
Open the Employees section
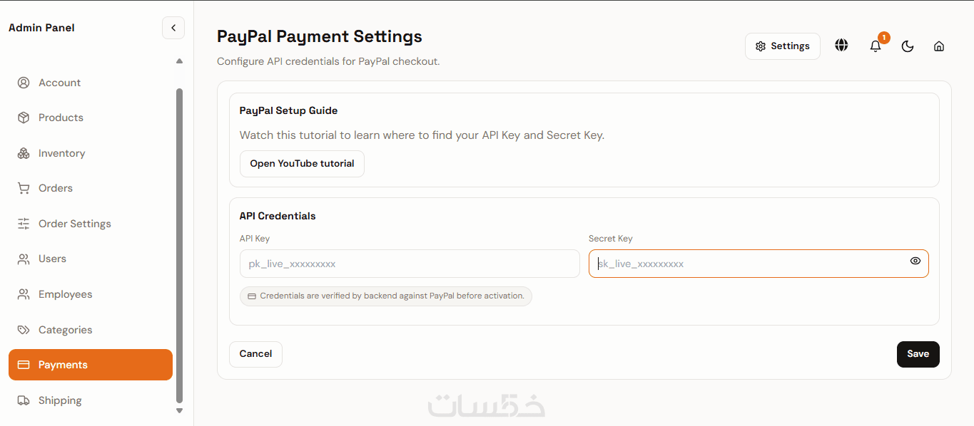pos(65,294)
